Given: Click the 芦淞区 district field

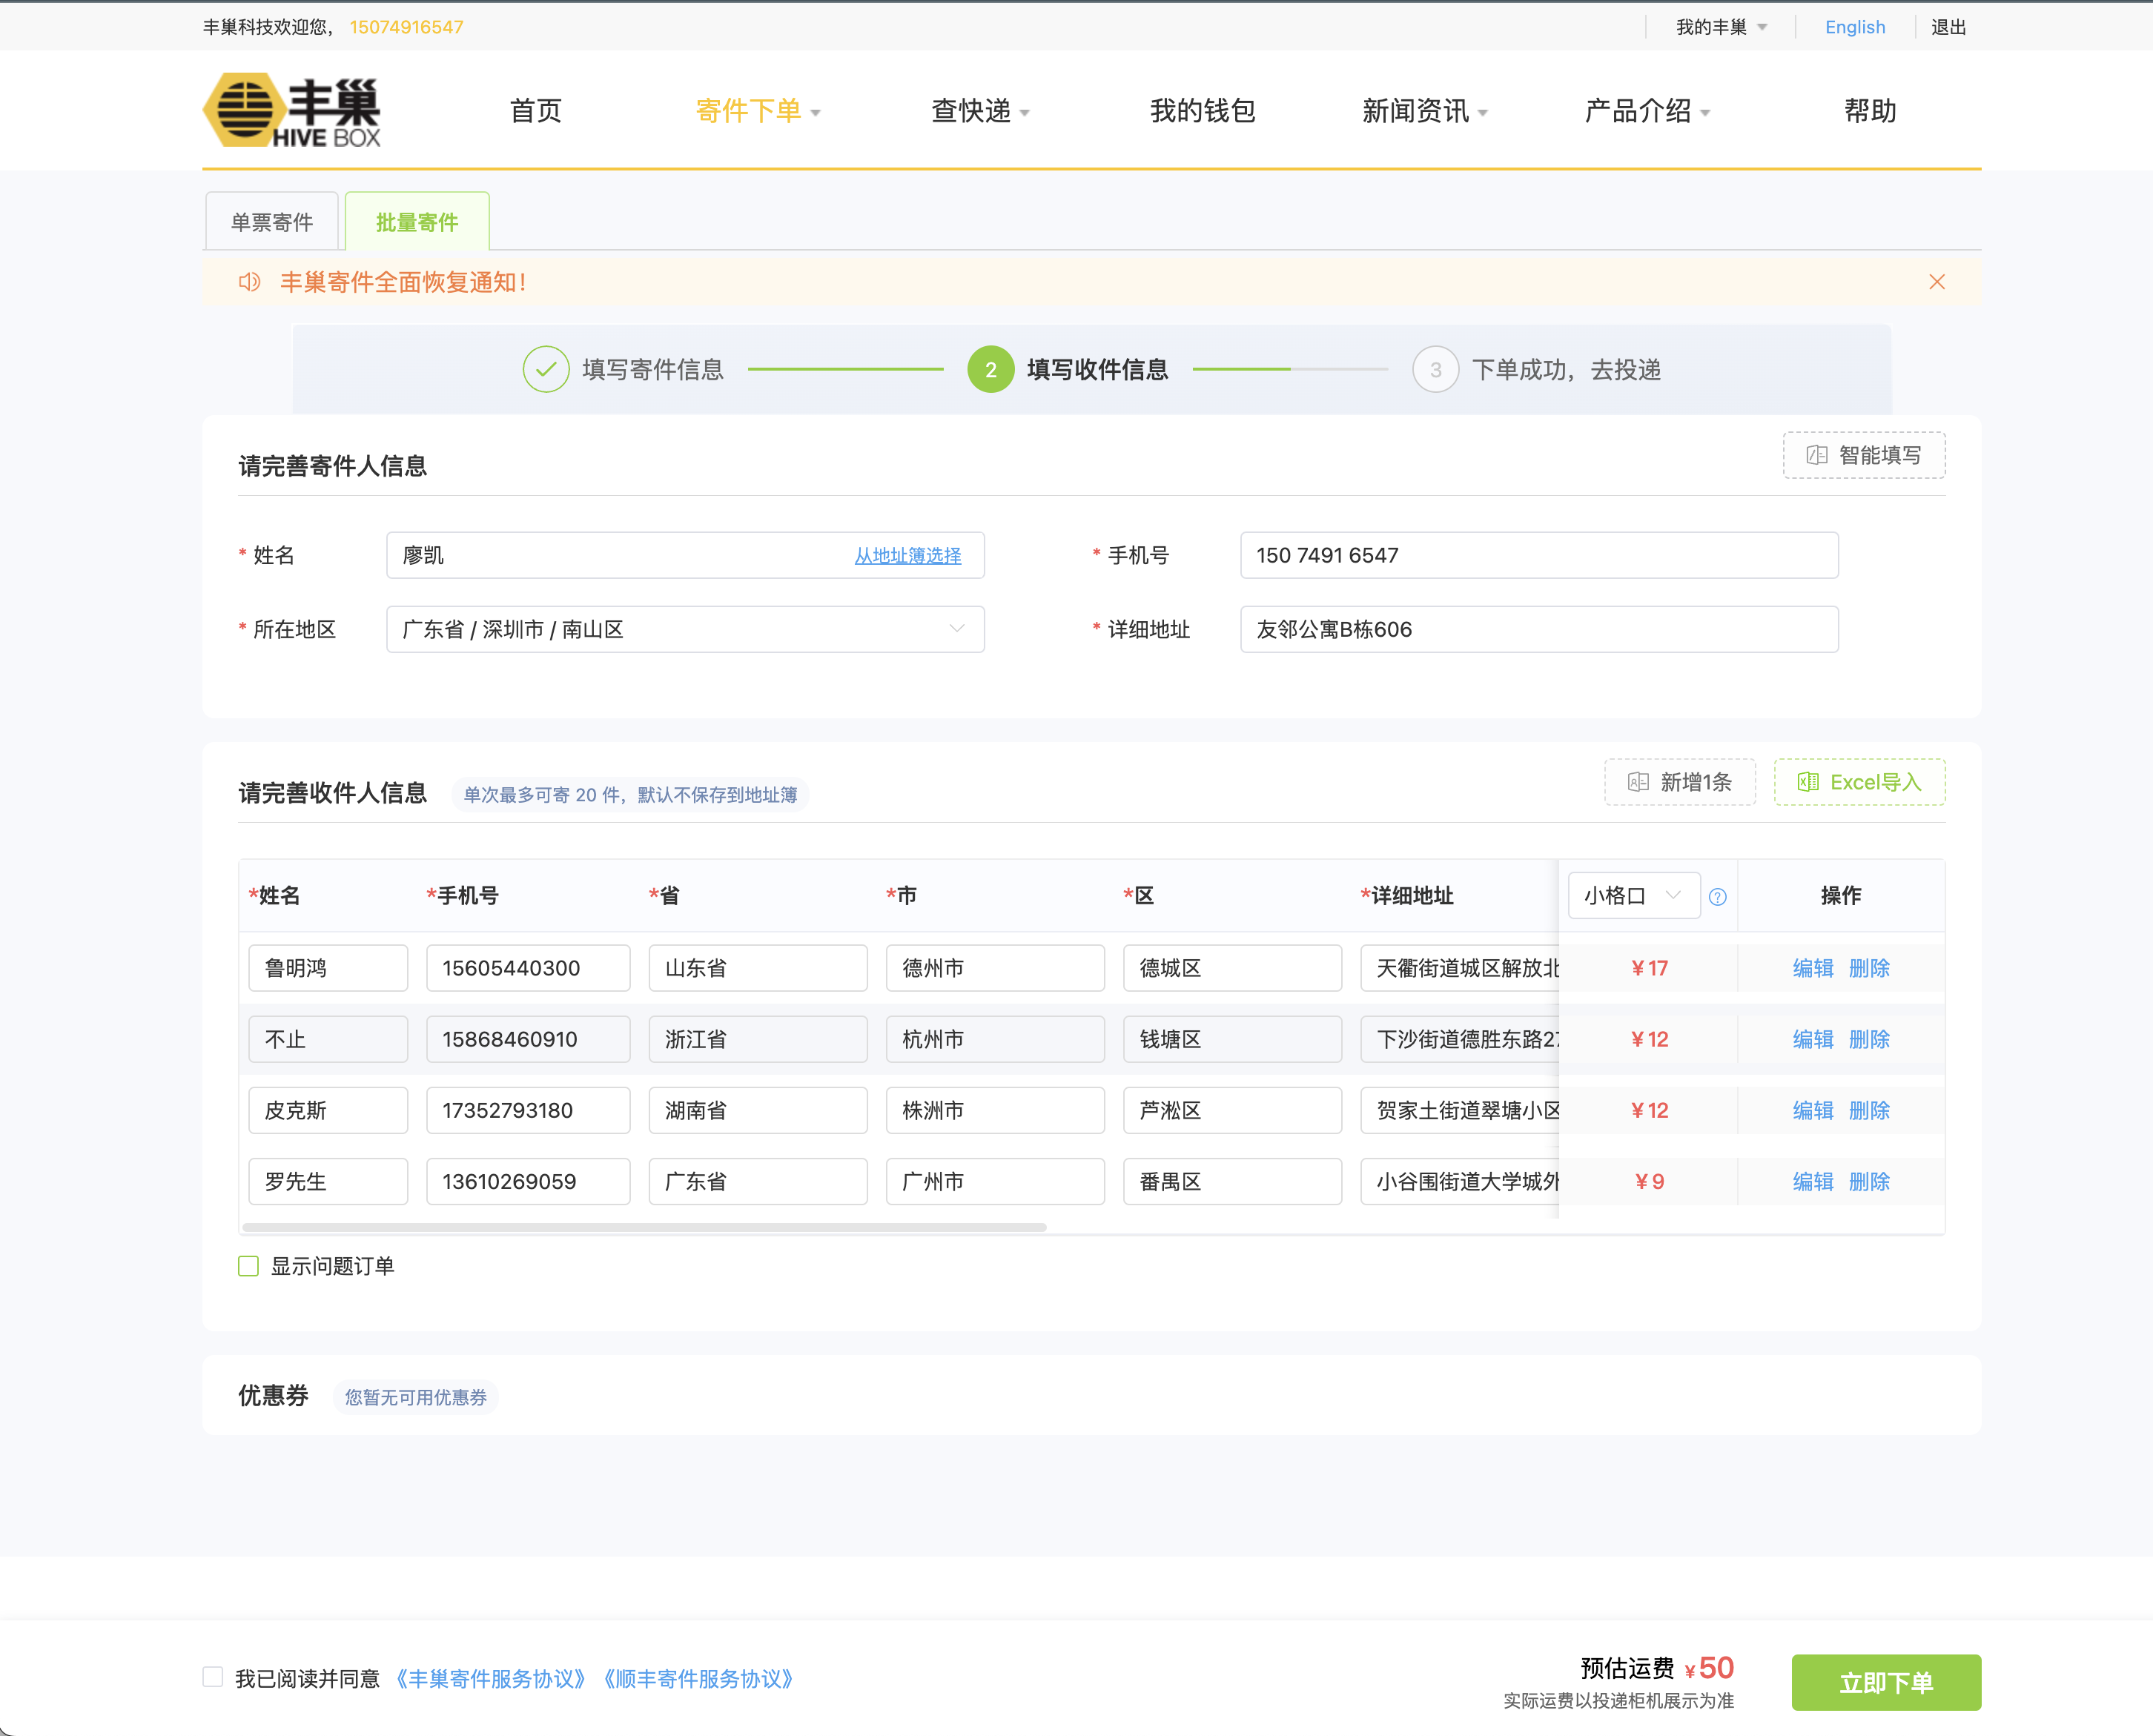Looking at the screenshot, I should 1232,1110.
